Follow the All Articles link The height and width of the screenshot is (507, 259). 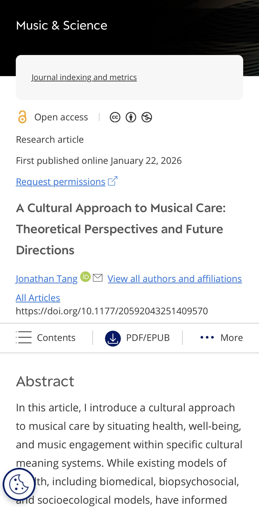coord(38,298)
